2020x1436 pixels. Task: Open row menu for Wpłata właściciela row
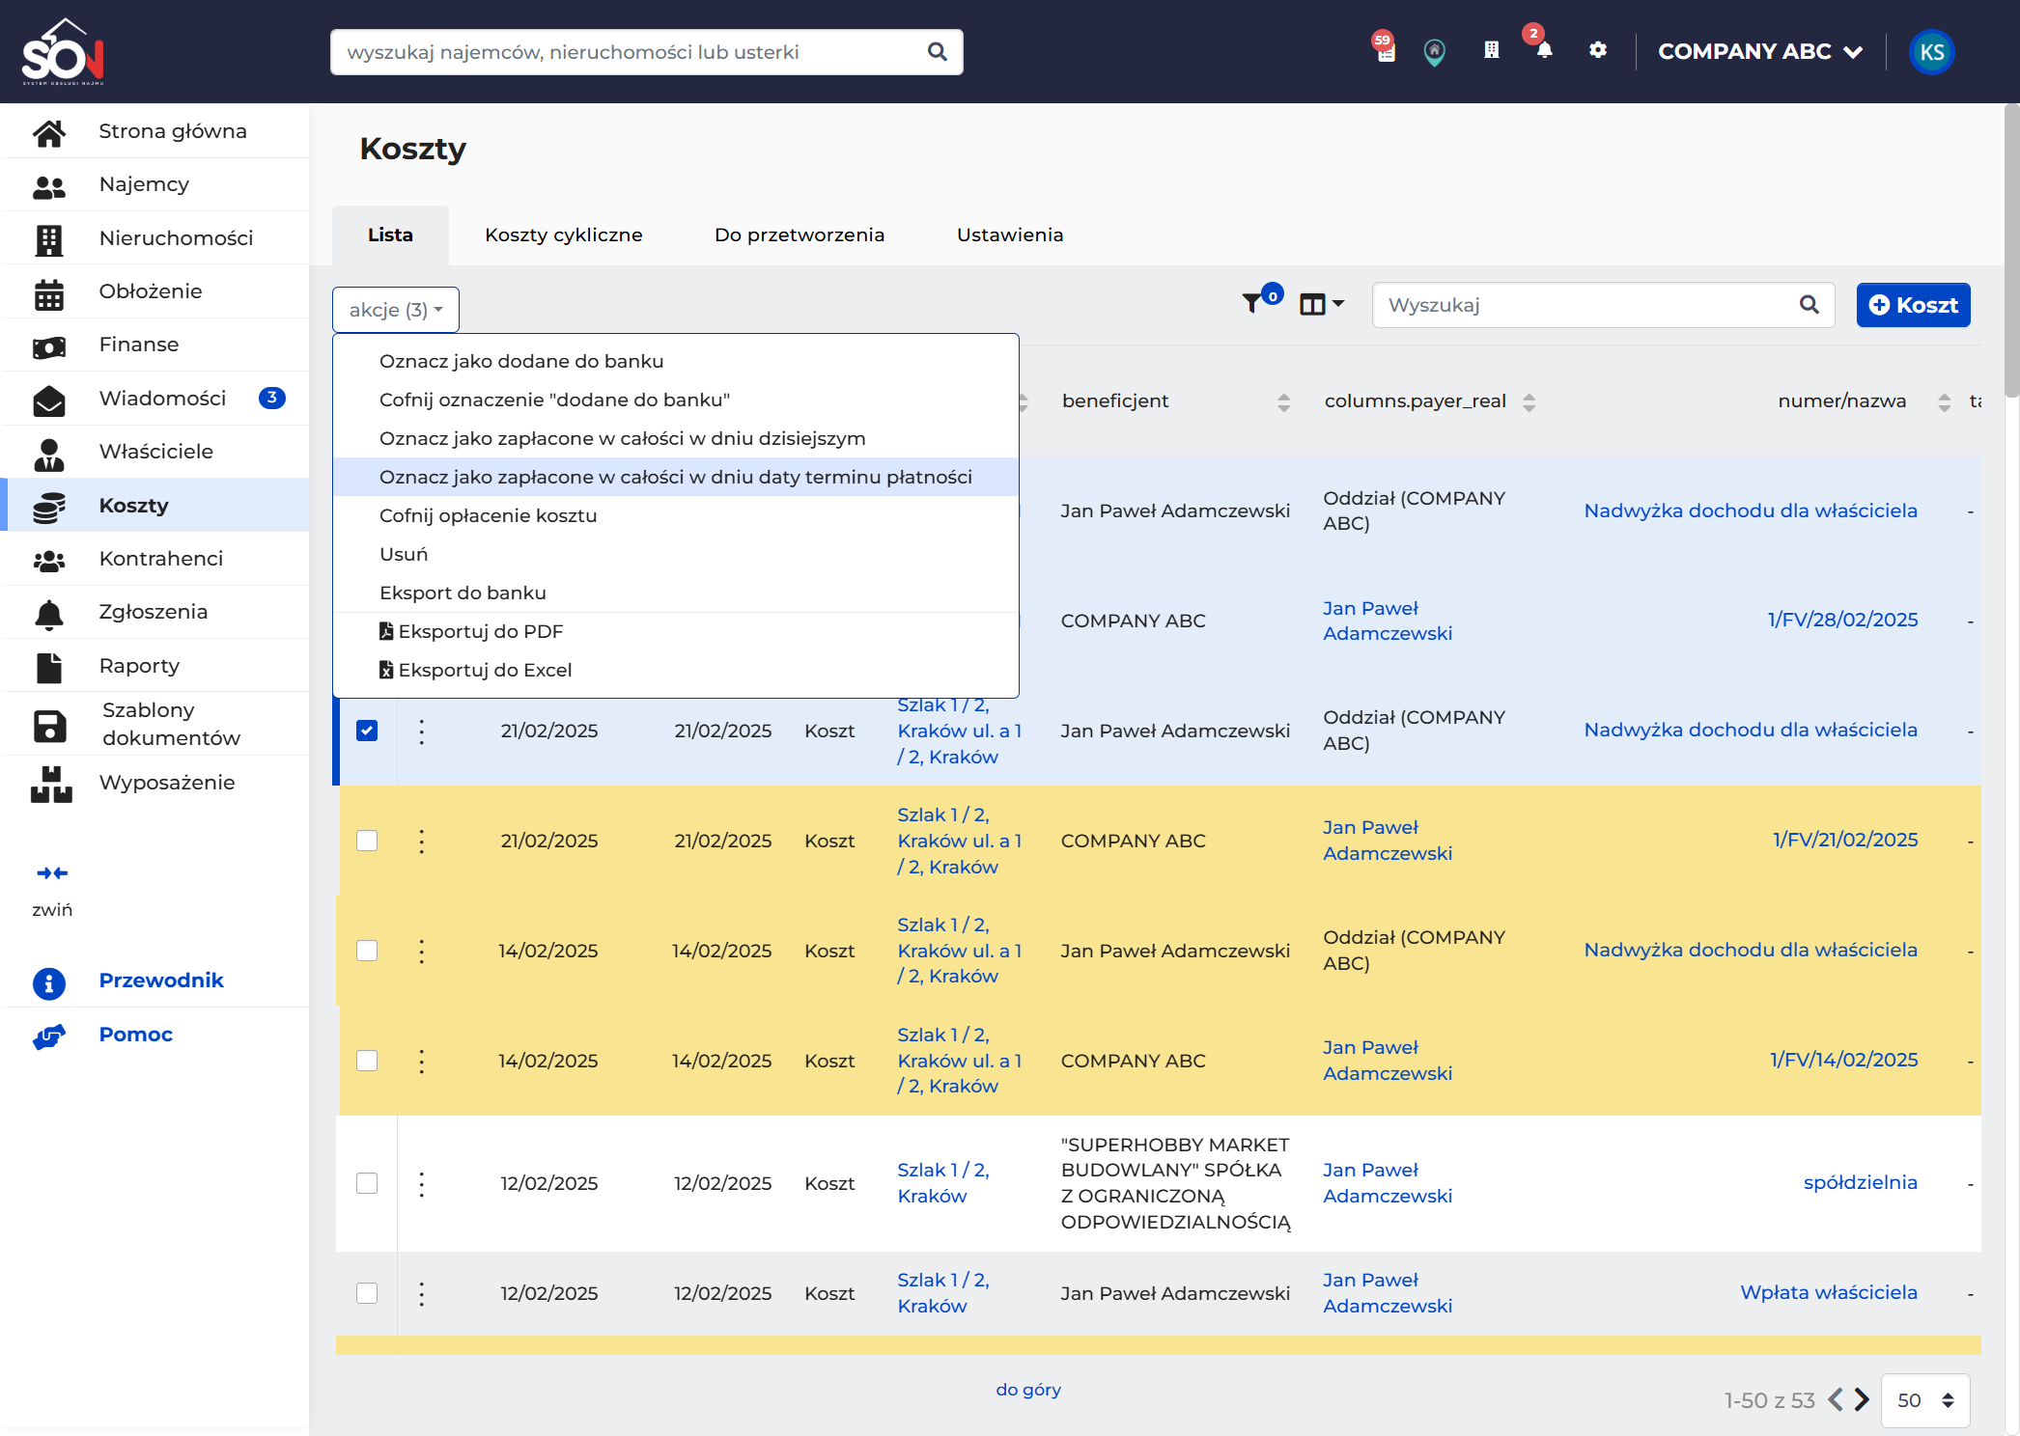pyautogui.click(x=422, y=1293)
